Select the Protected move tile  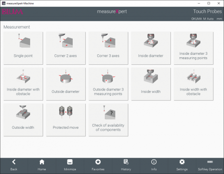(66, 120)
